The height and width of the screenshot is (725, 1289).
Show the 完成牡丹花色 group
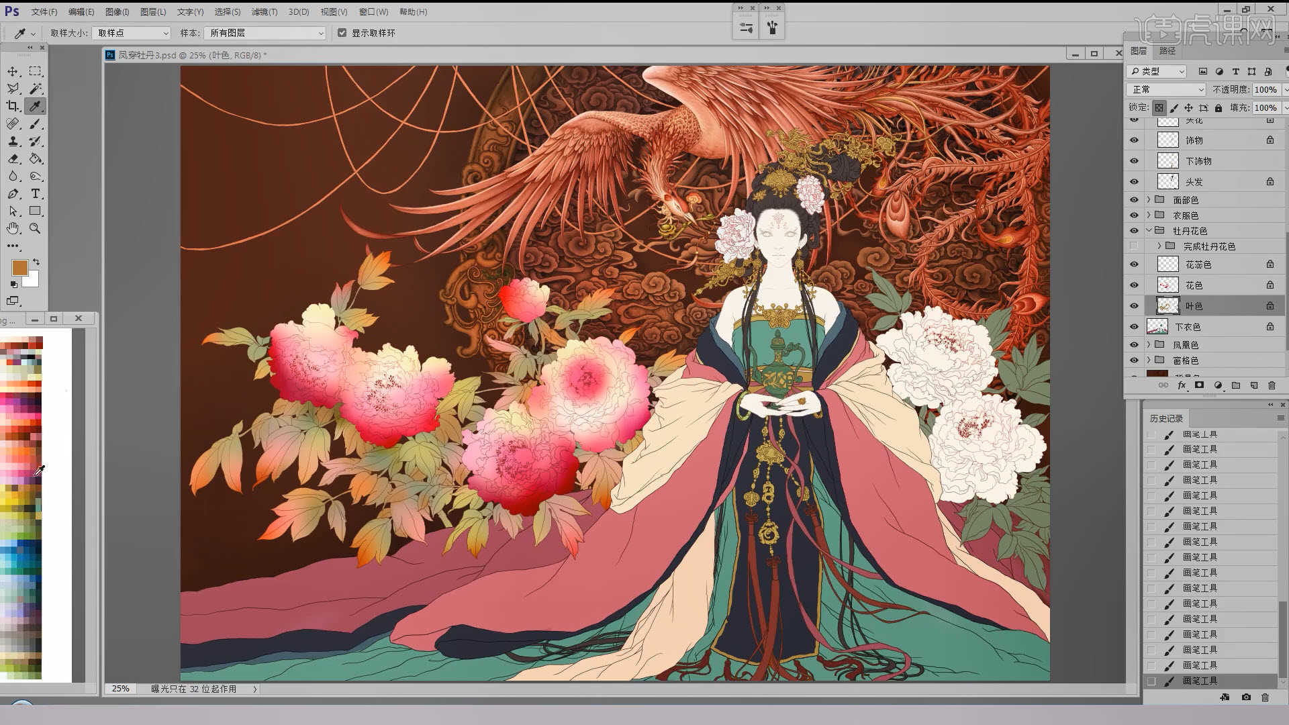(x=1134, y=246)
